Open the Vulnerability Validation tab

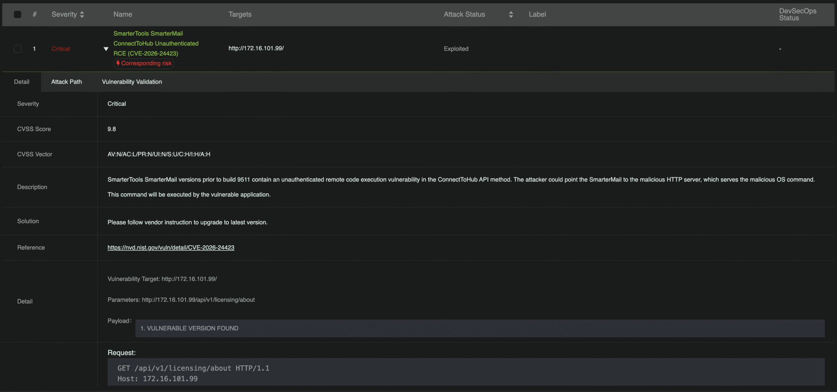[132, 82]
